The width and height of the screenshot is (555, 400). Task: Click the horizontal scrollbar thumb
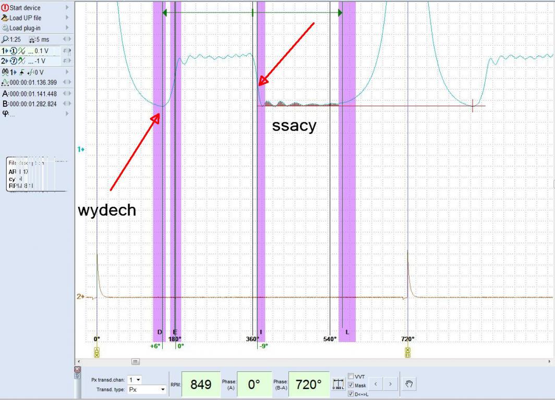[136, 361]
